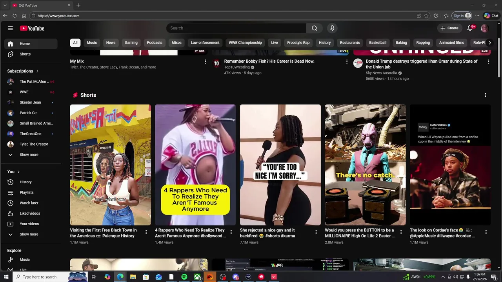Expand the You section Show more
The image size is (502, 282).
pyautogui.click(x=31, y=234)
